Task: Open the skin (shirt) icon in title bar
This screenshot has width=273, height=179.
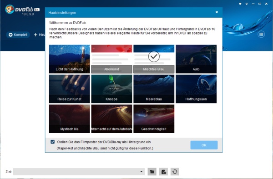Action: 240,4
